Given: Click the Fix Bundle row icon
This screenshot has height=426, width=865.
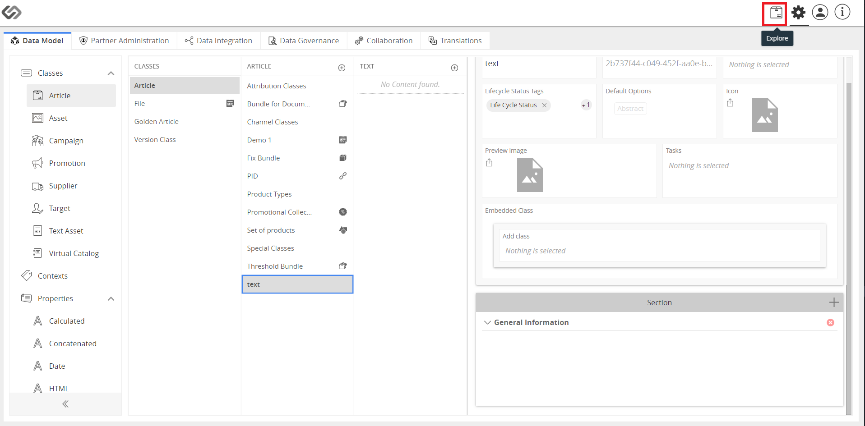Looking at the screenshot, I should [343, 158].
